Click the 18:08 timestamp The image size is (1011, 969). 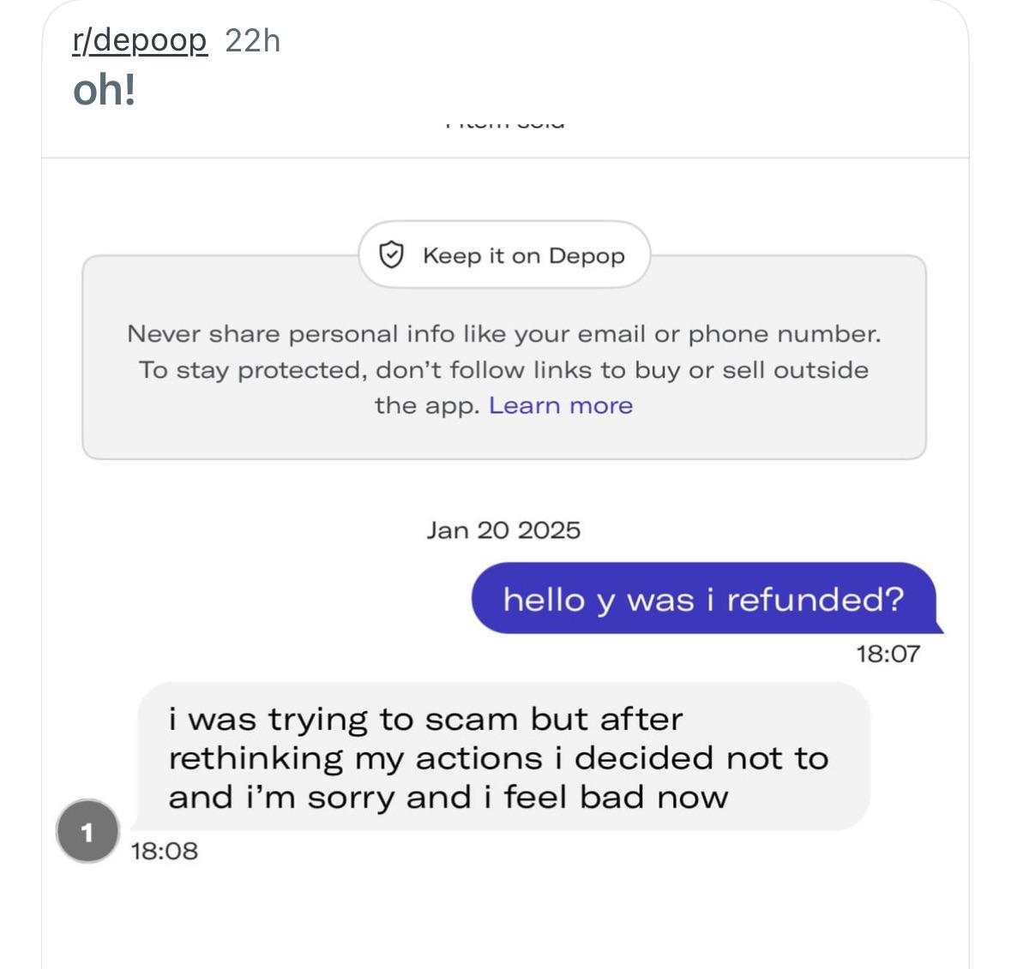point(164,852)
